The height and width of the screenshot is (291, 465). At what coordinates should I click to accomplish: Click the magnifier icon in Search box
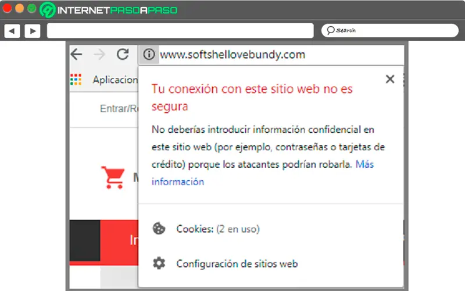(330, 30)
